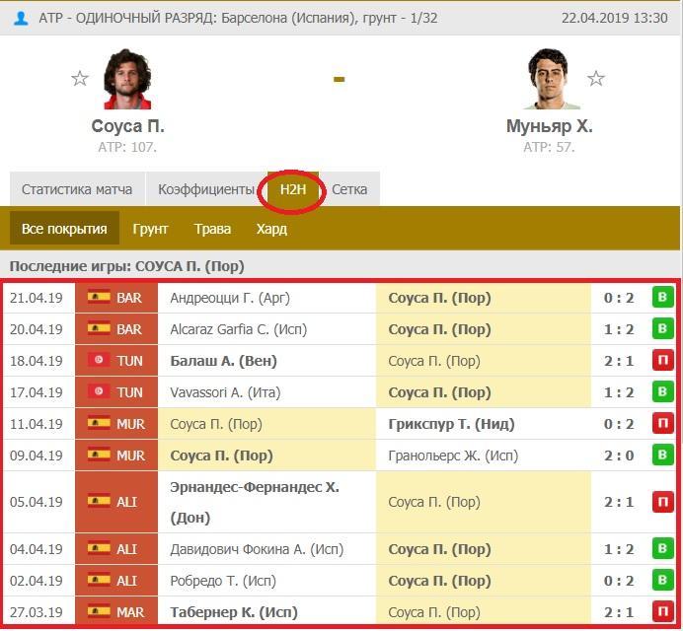Click the red П badge for 05.04.19 match
The width and height of the screenshot is (683, 631).
click(x=662, y=502)
